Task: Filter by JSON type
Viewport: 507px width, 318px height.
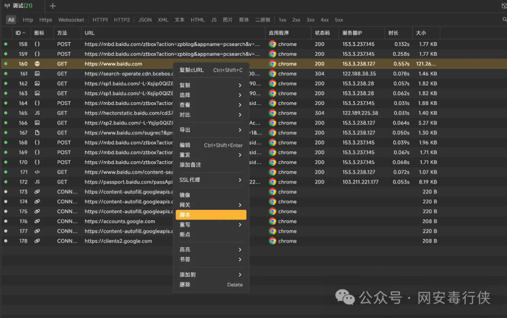Action: coord(145,20)
